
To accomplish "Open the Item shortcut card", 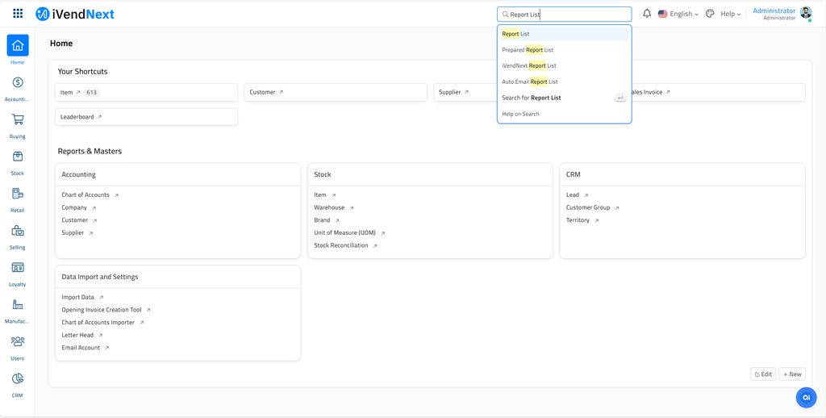I will (147, 92).
